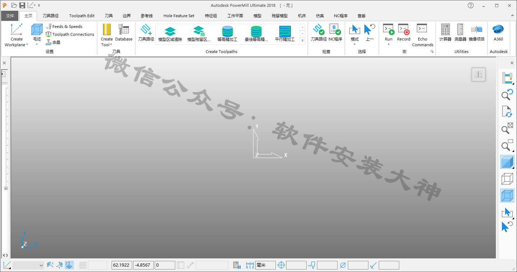Run a macro
This screenshot has height=272, width=517.
point(388,30)
